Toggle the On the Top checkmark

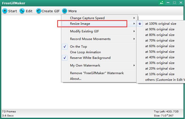[65, 46]
